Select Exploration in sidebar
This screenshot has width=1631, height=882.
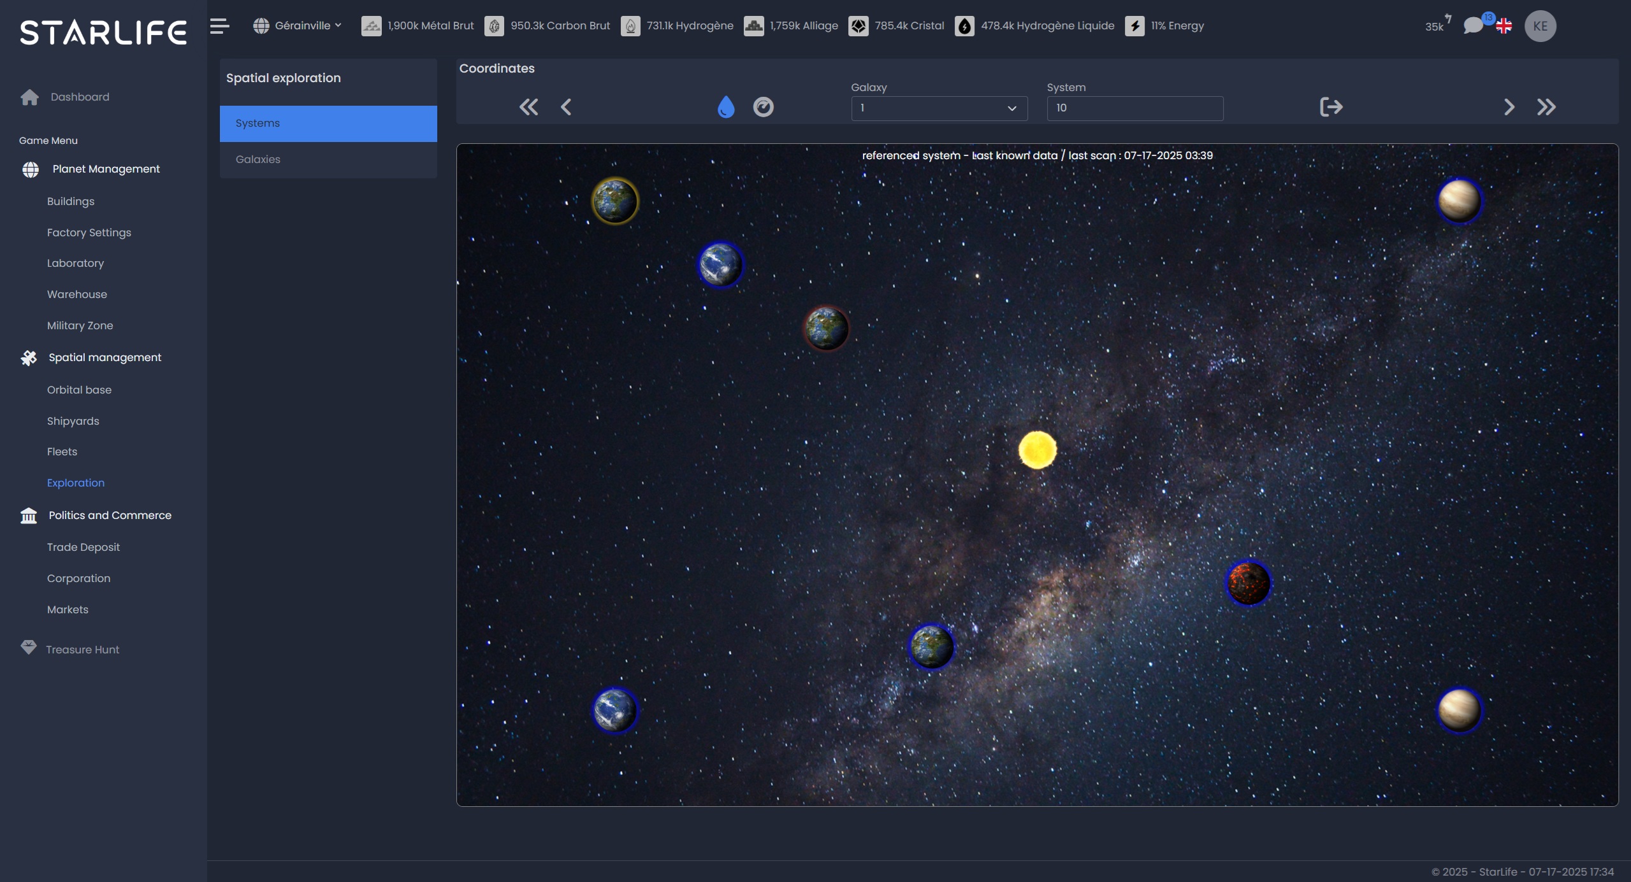(x=76, y=483)
